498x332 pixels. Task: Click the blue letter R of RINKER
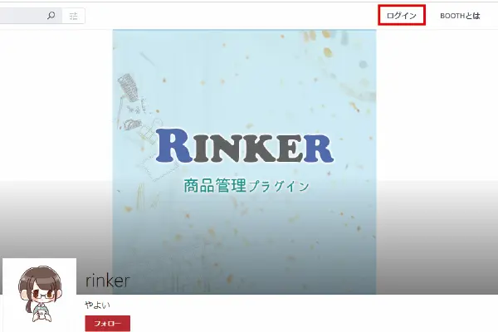coord(174,146)
